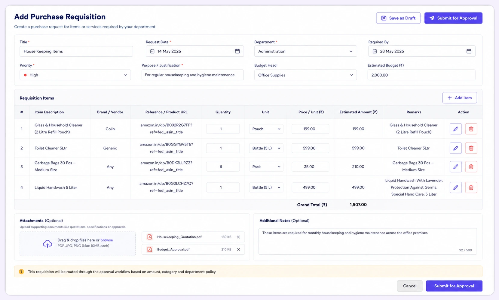The height and width of the screenshot is (300, 499).
Task: Click the Budget_Approval.pdf file icon
Action: 149,250
